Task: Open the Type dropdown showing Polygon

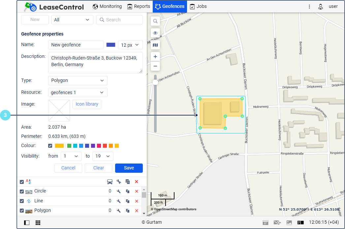Action: click(x=78, y=81)
